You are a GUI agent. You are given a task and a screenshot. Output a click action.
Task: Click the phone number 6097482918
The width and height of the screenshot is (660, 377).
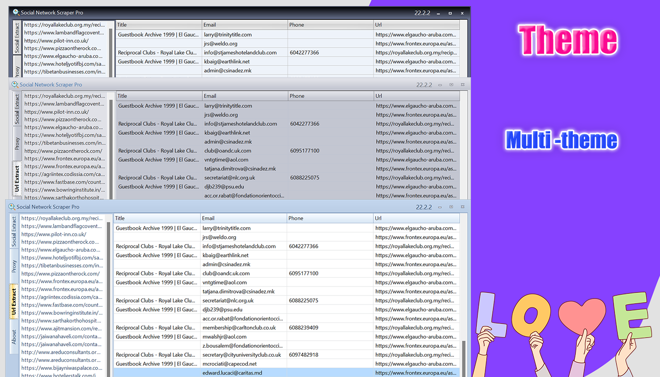304,355
